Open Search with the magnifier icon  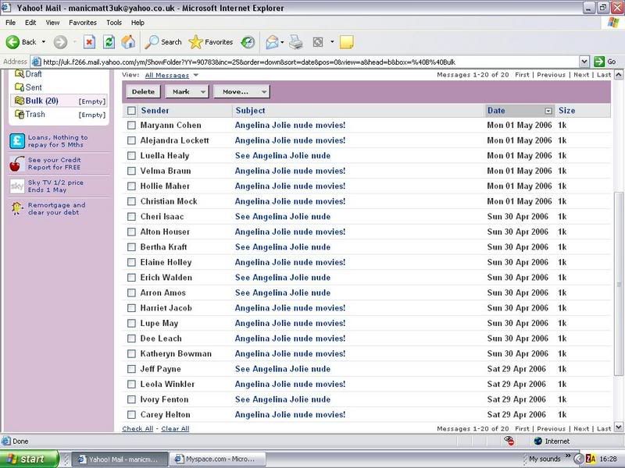click(x=152, y=42)
